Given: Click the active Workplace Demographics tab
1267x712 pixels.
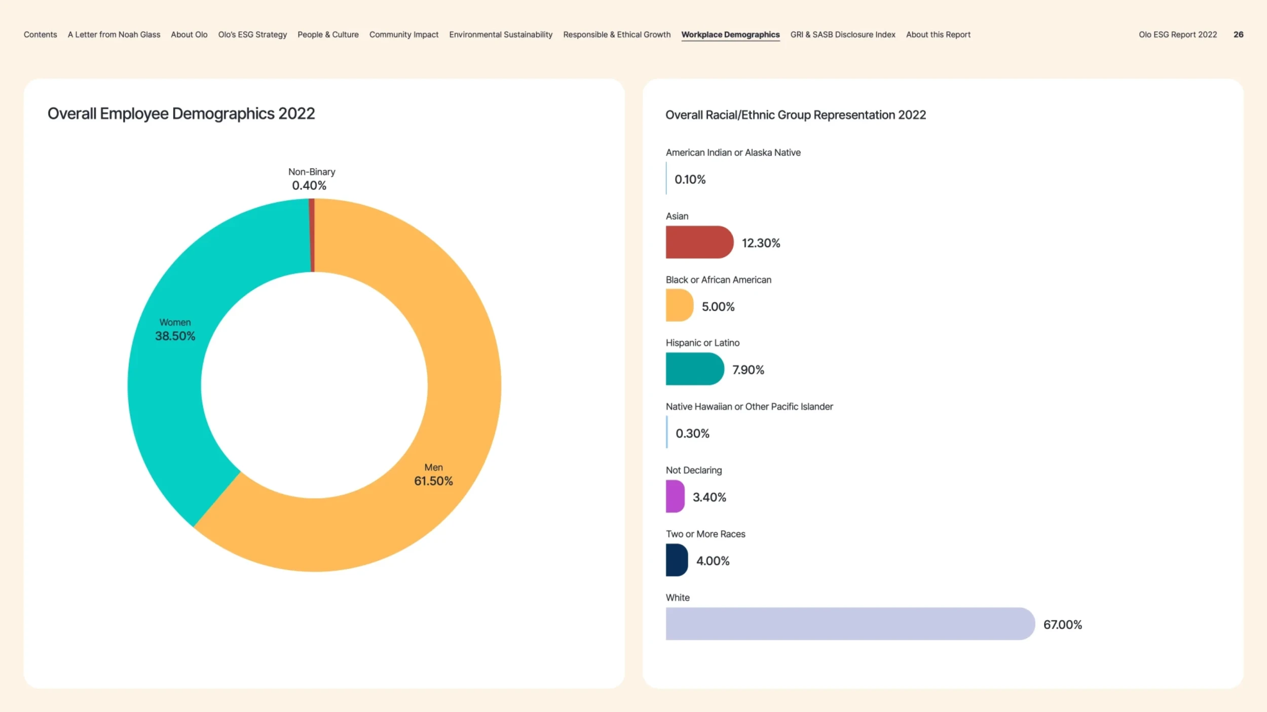Looking at the screenshot, I should point(730,34).
